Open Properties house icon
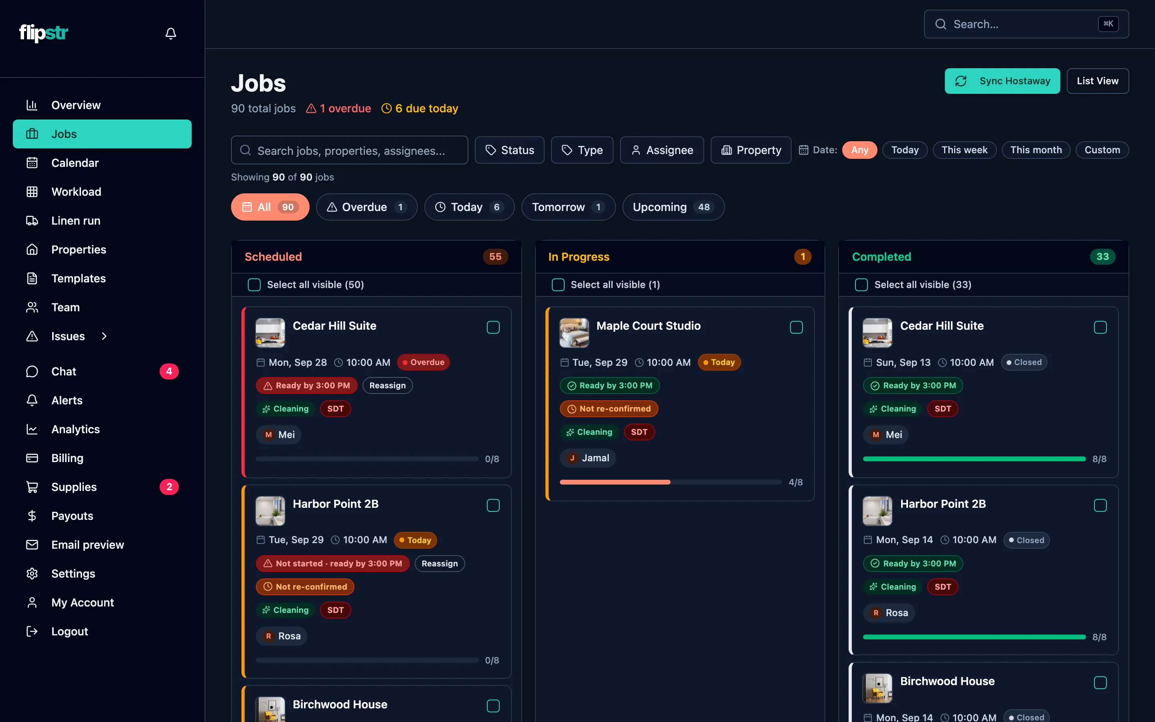1155x722 pixels. 32,249
